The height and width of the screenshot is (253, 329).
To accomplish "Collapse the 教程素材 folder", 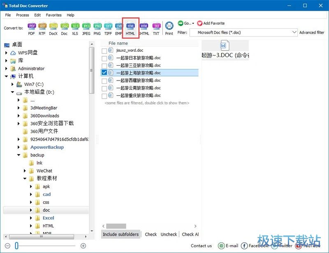I will pos(25,178).
